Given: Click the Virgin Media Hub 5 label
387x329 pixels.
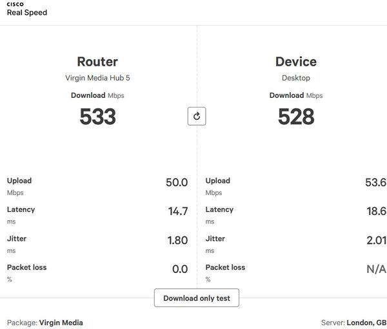Looking at the screenshot, I should [x=97, y=78].
